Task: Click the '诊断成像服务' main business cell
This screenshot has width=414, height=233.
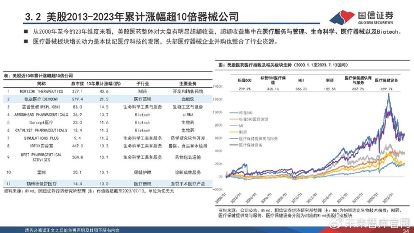Action: point(187,172)
